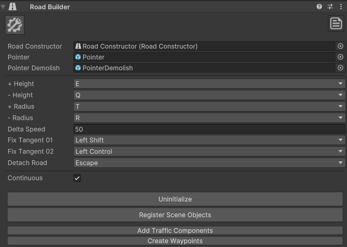Viewport: 347px width, 247px height.
Task: Uncheck the Continuous checkbox
Action: pyautogui.click(x=77, y=178)
